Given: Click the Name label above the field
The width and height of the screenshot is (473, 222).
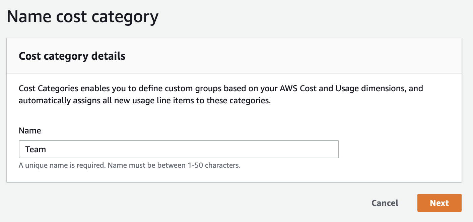Looking at the screenshot, I should [x=30, y=131].
